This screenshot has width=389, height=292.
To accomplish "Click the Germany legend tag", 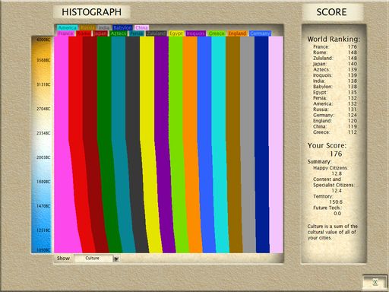I will click(x=260, y=33).
